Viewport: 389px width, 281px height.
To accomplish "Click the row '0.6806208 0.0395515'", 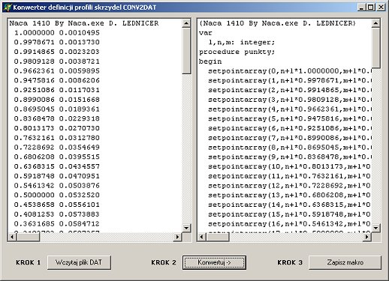I will [57, 157].
